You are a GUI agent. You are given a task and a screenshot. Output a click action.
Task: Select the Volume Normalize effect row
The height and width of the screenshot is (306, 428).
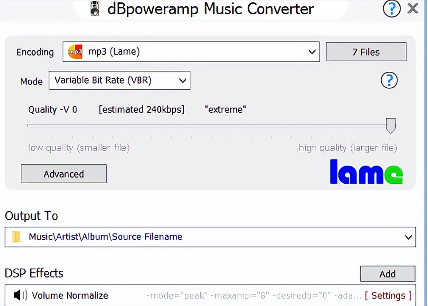pyautogui.click(x=210, y=295)
